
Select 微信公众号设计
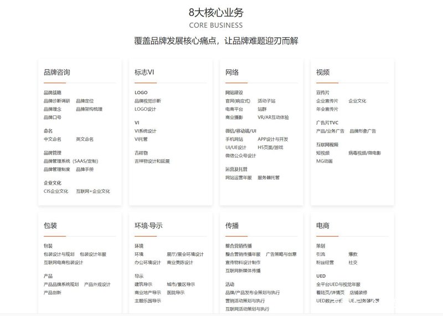(240, 156)
